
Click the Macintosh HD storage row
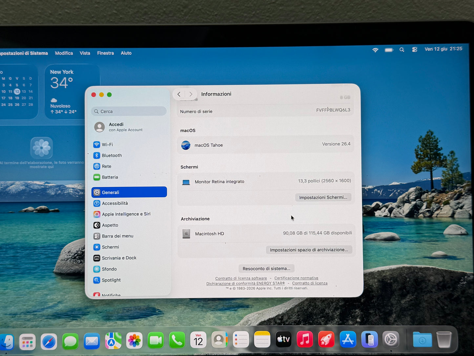tap(266, 234)
